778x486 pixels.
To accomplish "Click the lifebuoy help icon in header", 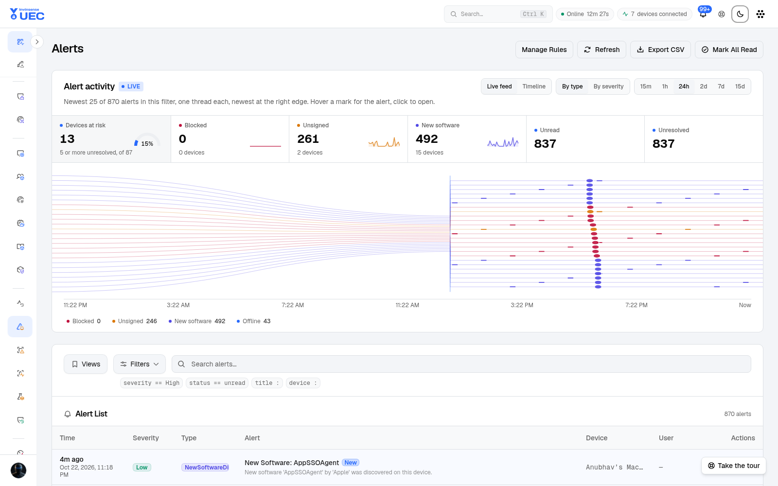I will point(722,14).
